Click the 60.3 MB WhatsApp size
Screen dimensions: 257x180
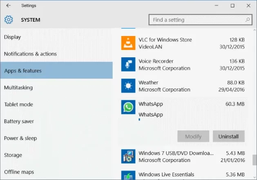(x=235, y=104)
